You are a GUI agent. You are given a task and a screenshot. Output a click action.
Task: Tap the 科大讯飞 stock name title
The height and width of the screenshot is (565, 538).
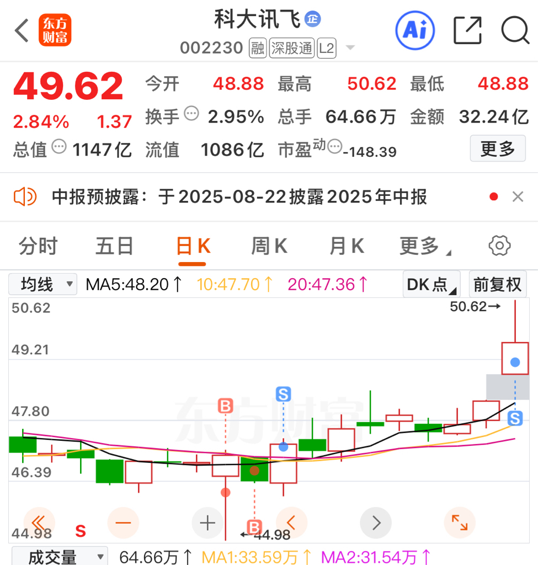(257, 19)
